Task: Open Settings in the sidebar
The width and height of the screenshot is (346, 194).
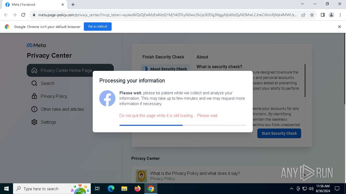Action: [70, 122]
